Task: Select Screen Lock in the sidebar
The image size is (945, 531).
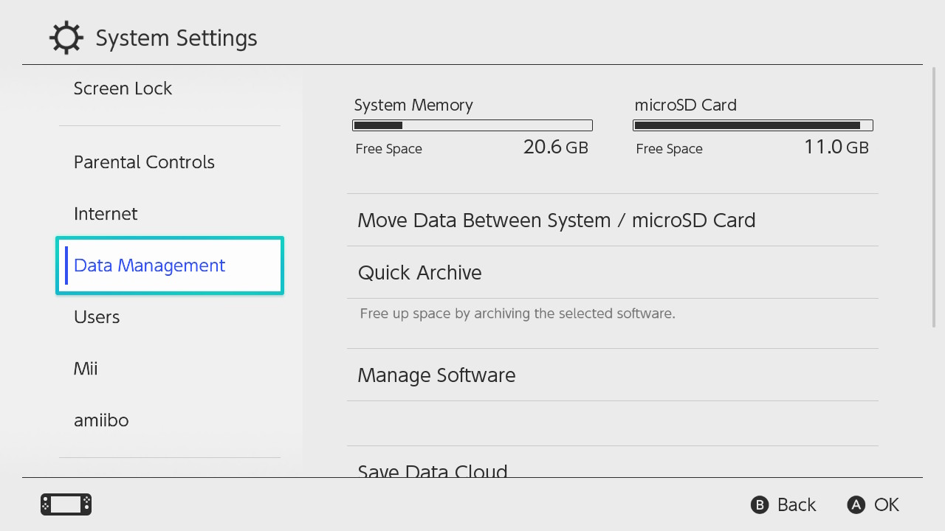Action: click(x=123, y=88)
